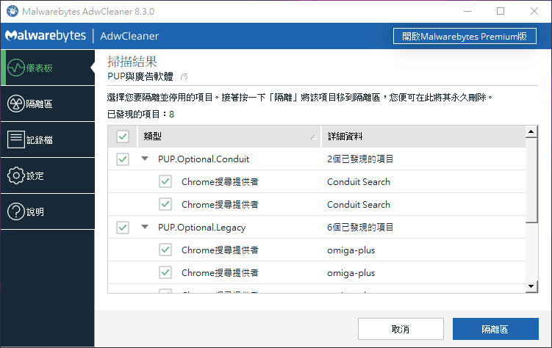The image size is (552, 348).
Task: Close the AdwCleaner window
Action: (x=534, y=11)
